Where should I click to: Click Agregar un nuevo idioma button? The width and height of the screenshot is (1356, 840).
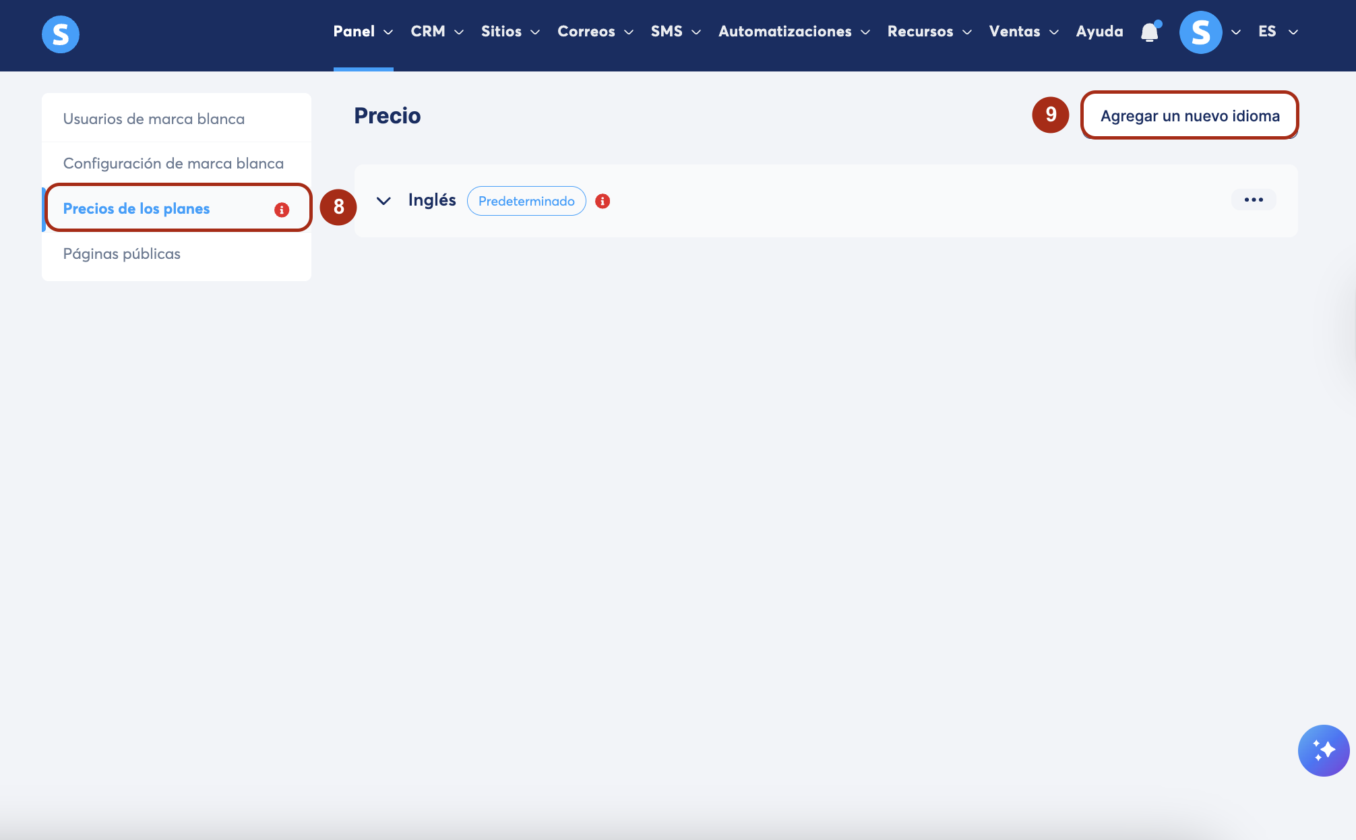point(1190,116)
